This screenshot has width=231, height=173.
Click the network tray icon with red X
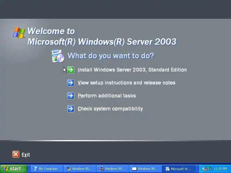click(204, 169)
